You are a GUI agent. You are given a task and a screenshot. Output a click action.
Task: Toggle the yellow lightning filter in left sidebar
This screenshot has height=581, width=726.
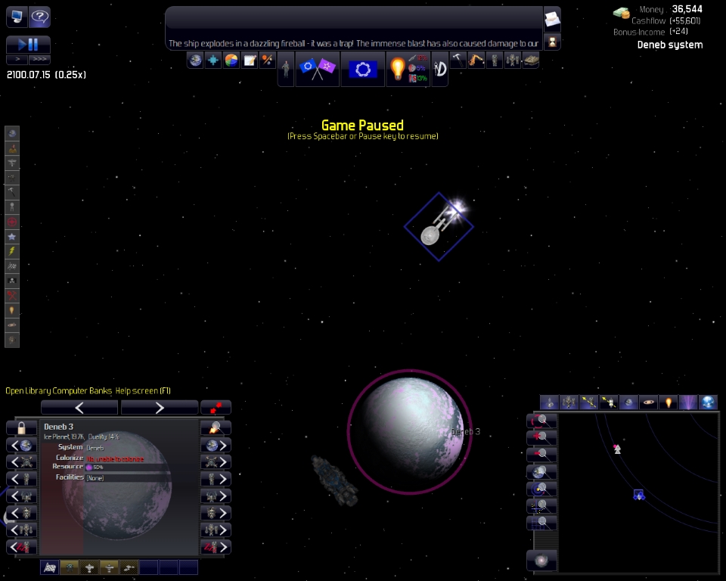(12, 251)
